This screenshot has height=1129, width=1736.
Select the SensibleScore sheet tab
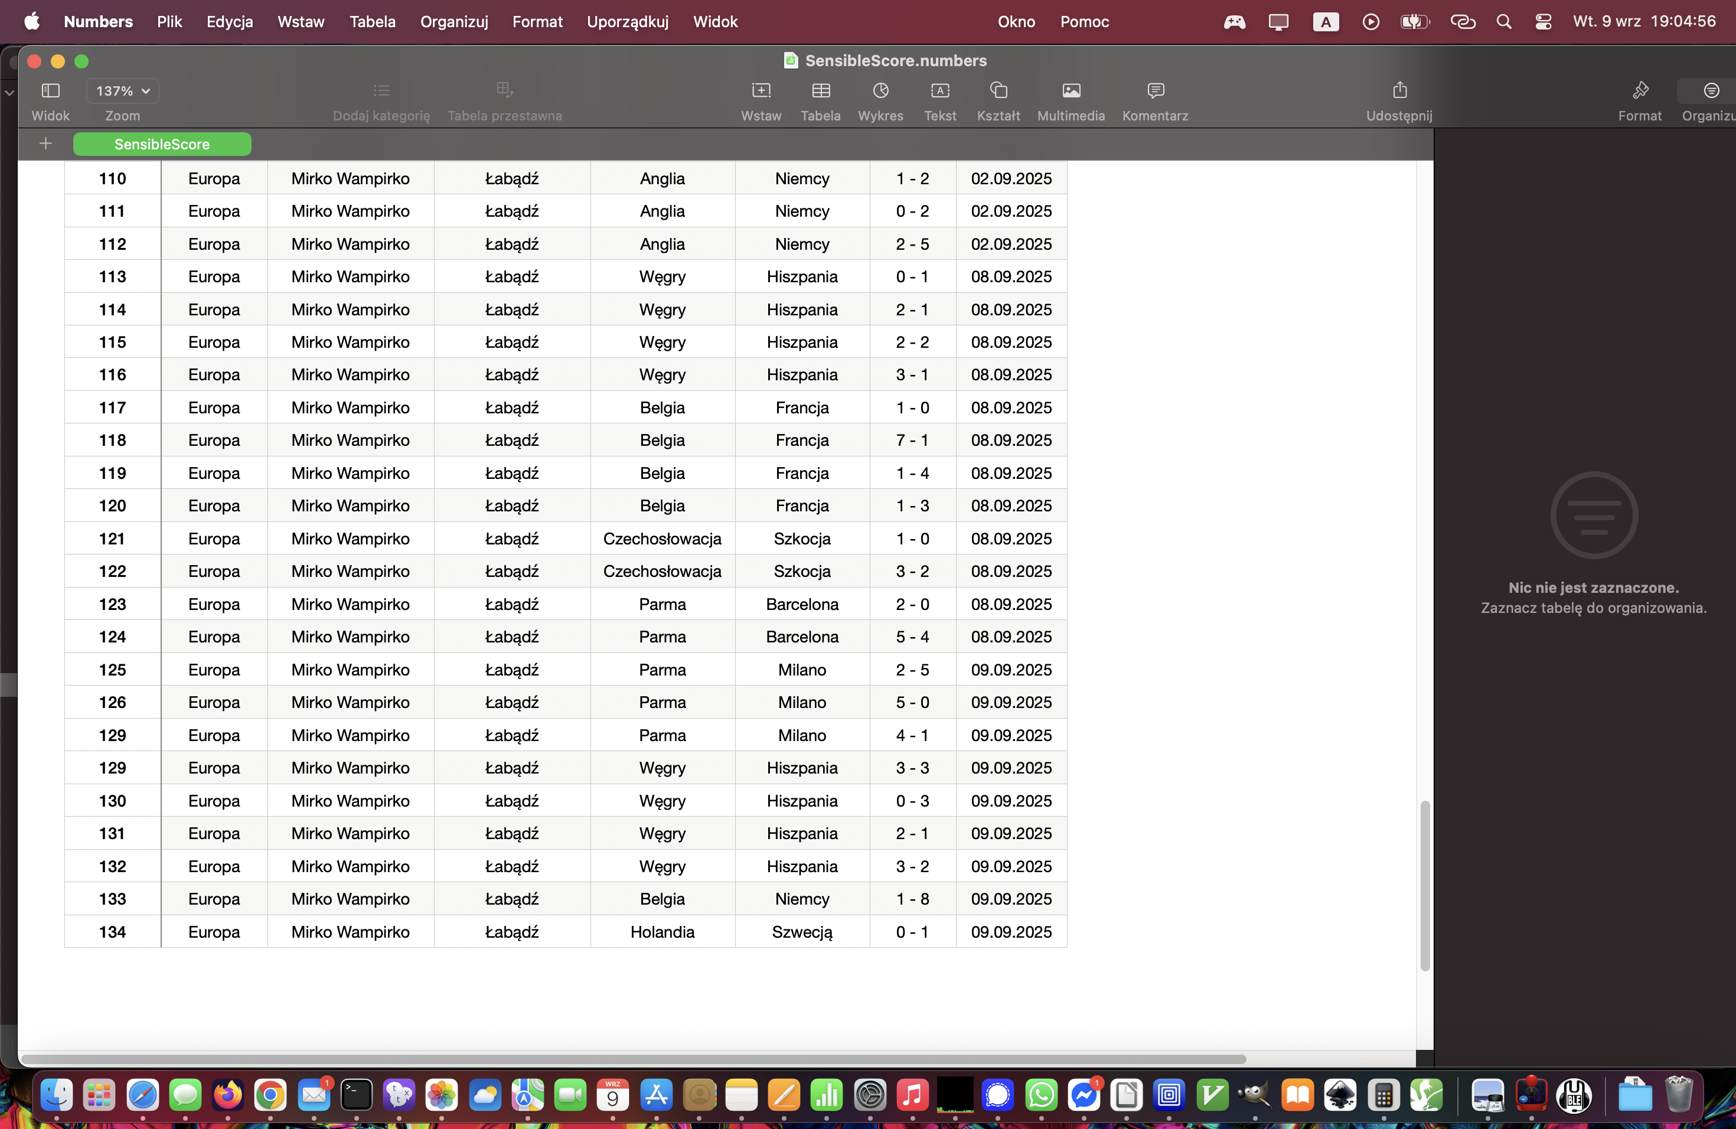coord(162,145)
